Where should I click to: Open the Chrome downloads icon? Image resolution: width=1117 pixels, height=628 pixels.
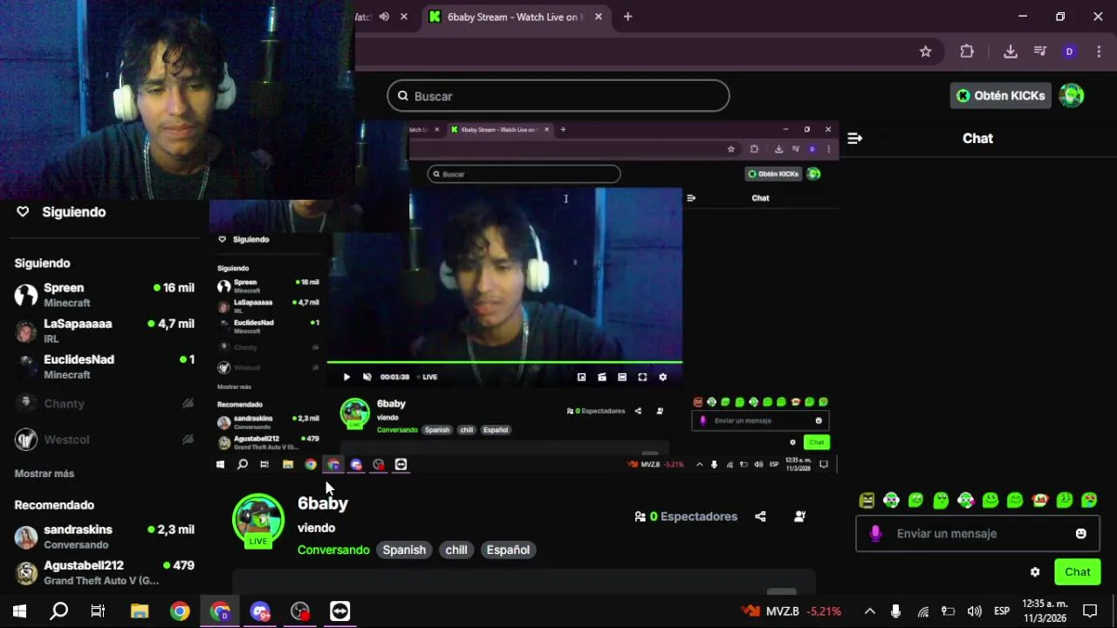click(1010, 51)
